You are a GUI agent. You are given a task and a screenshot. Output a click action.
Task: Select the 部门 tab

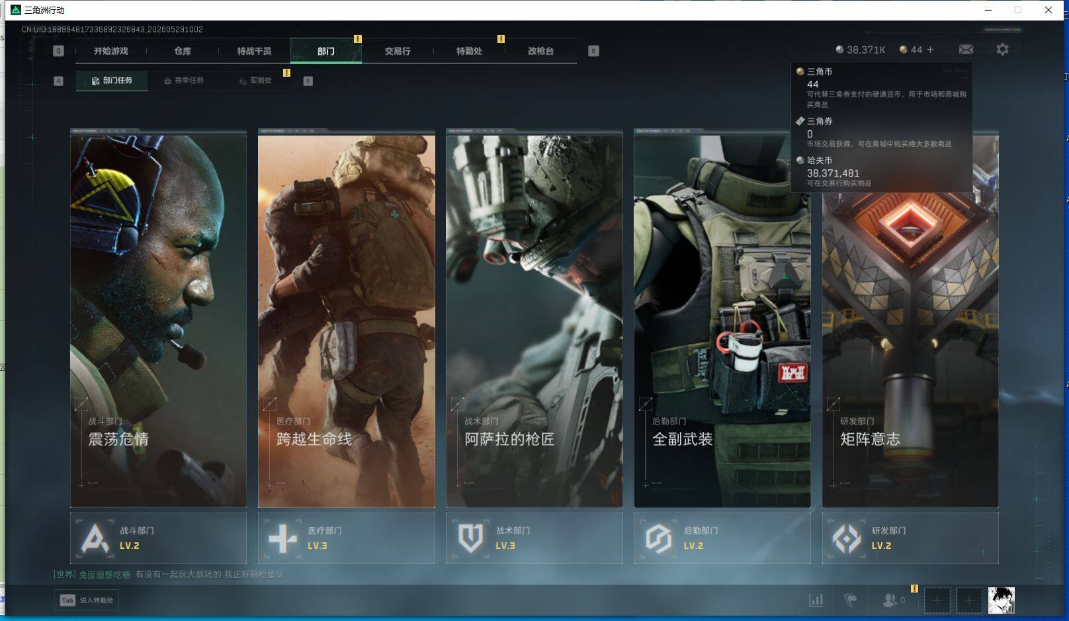point(325,51)
